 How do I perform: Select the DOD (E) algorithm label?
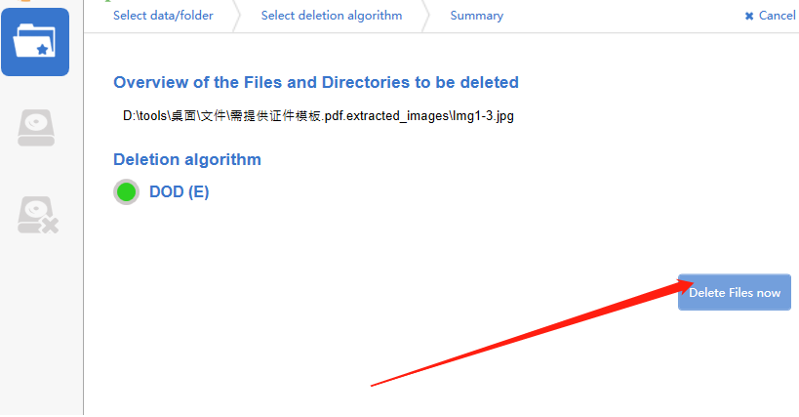click(179, 192)
